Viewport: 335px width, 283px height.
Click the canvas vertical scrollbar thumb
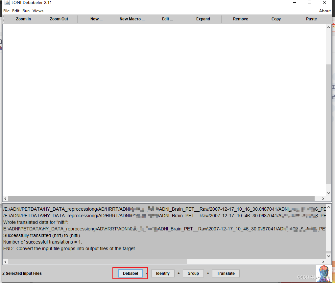point(329,124)
